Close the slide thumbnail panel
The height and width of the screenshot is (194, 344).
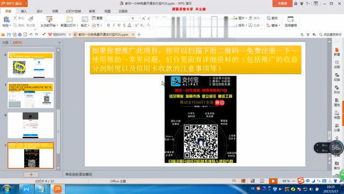[59, 43]
